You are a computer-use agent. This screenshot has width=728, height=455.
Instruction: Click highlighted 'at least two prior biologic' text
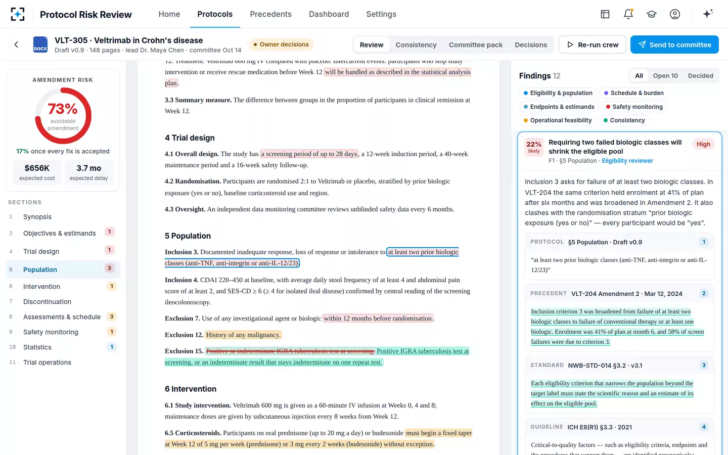[x=423, y=252]
